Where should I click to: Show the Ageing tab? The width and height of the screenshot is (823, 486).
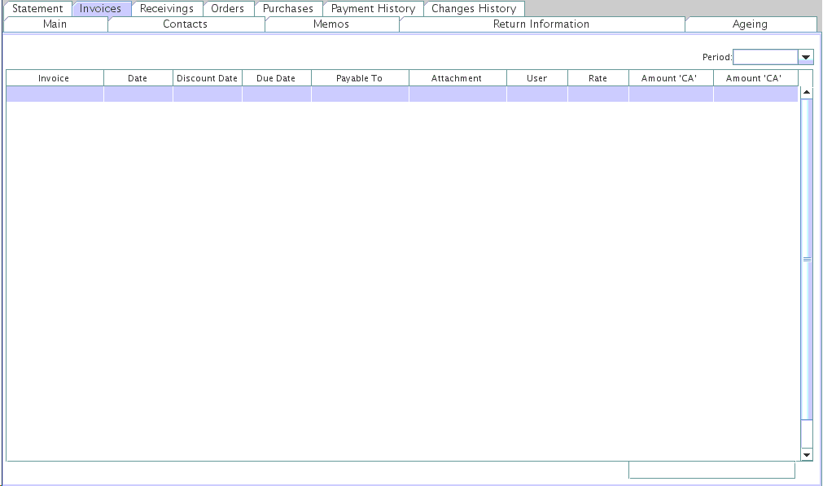point(750,24)
